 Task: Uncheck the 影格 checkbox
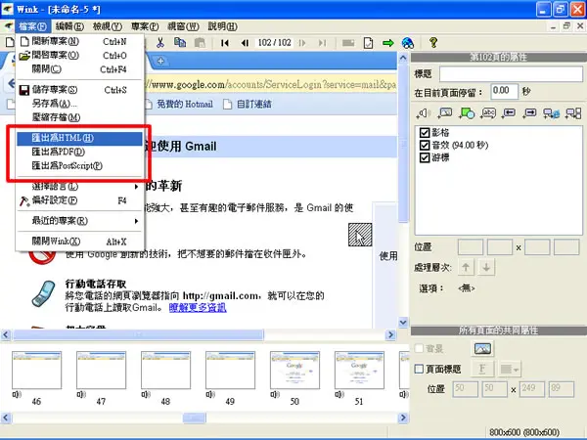(x=425, y=132)
